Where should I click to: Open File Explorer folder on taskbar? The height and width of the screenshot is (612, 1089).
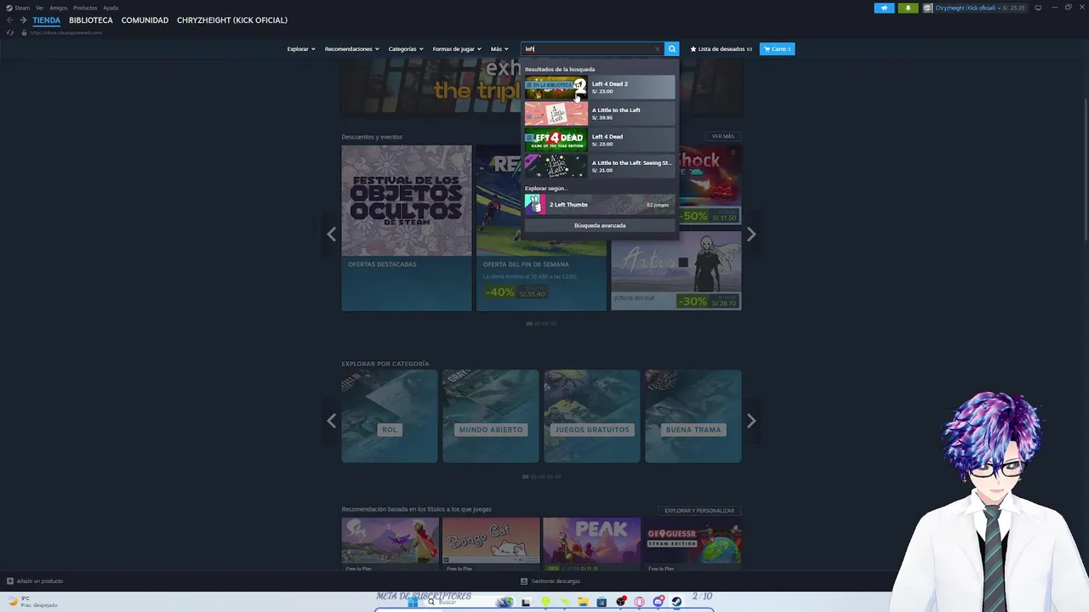coord(583,602)
